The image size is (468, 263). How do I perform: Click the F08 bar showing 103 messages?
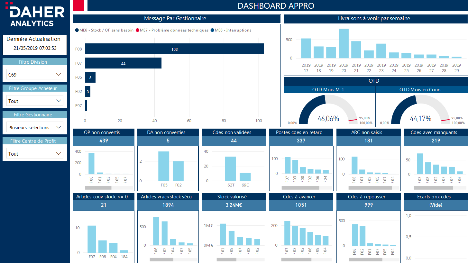(174, 49)
